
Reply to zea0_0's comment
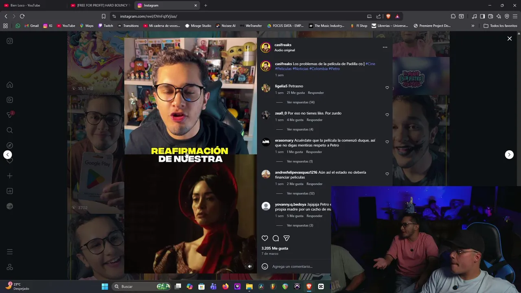coord(314,120)
